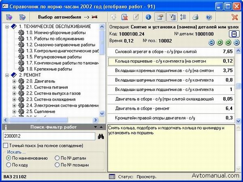Click the second database toolbar icon

point(22,17)
